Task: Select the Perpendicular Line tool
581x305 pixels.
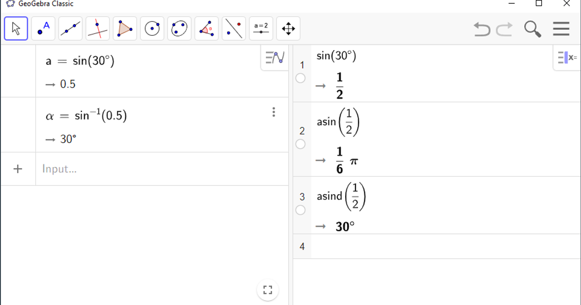Action: pos(97,29)
